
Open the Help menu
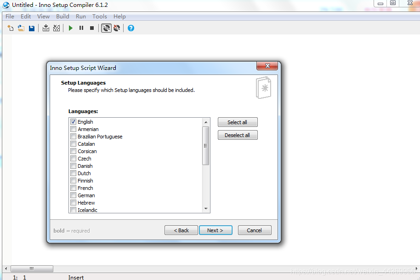pyautogui.click(x=119, y=17)
